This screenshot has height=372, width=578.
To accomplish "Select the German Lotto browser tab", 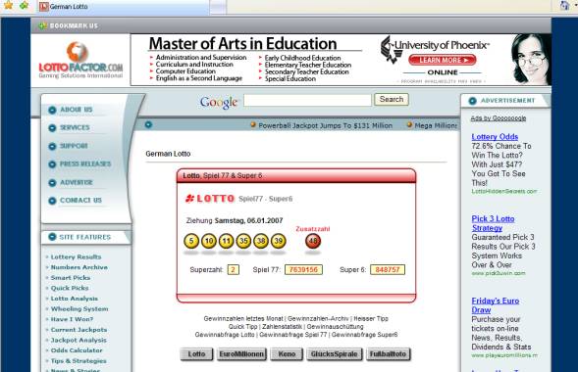I will coord(124,7).
